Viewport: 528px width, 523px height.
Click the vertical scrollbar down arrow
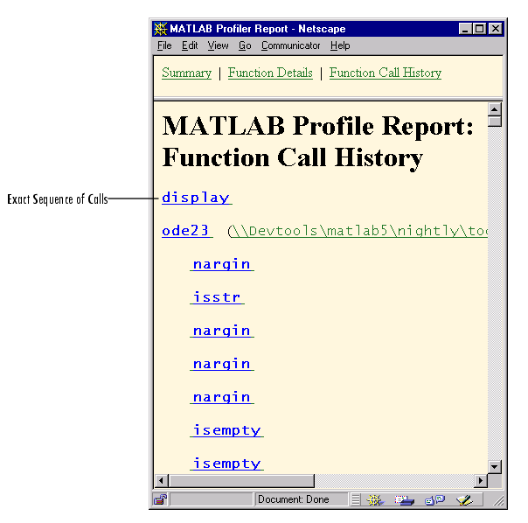pos(494,467)
